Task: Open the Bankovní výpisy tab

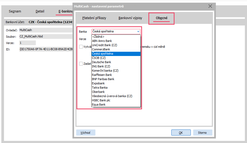Action: point(130,18)
